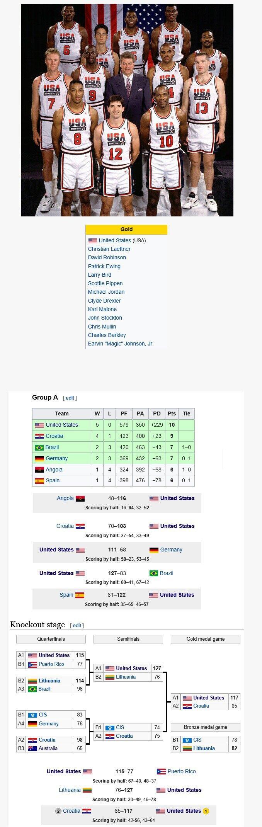The height and width of the screenshot is (827, 262).
Task: Click the Puerto Rico flag in quarterfinals bracket
Action: click(x=32, y=664)
